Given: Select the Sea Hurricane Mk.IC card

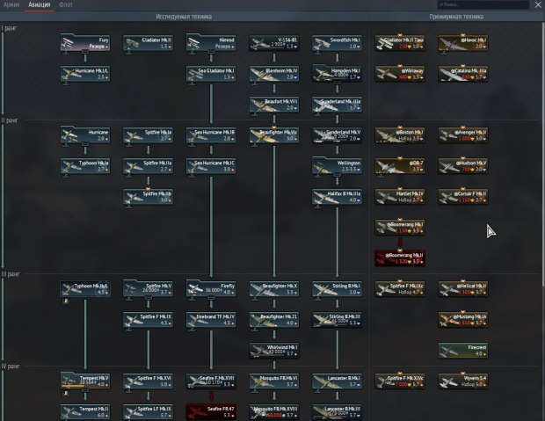Looking at the screenshot, I should point(211,166).
